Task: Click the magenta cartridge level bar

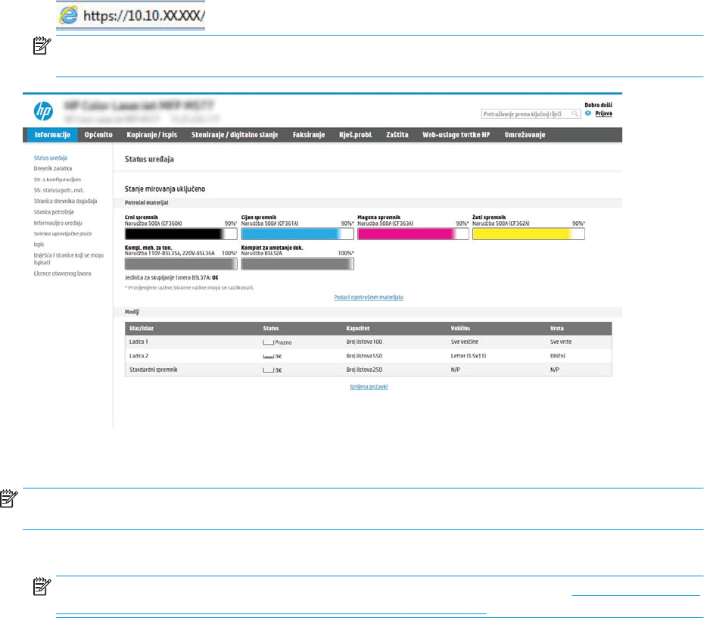Action: (413, 234)
